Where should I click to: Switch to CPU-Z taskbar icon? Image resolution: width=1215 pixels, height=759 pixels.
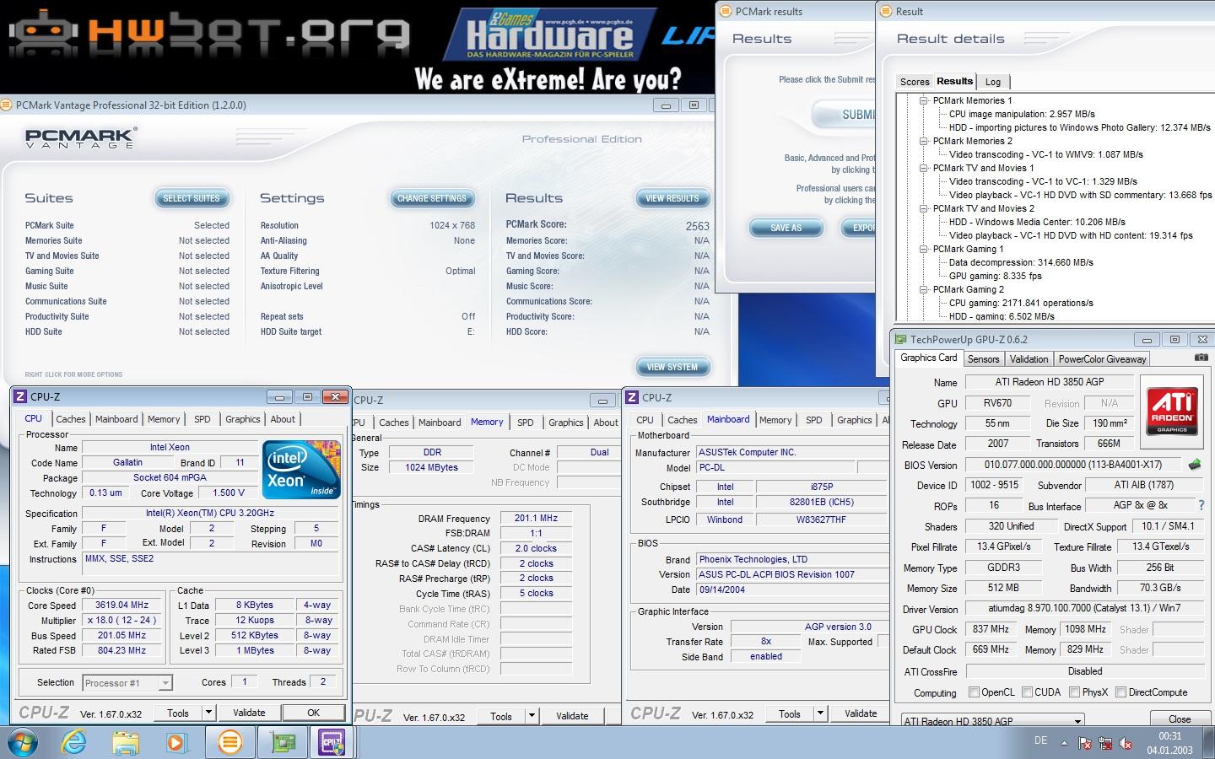(332, 743)
